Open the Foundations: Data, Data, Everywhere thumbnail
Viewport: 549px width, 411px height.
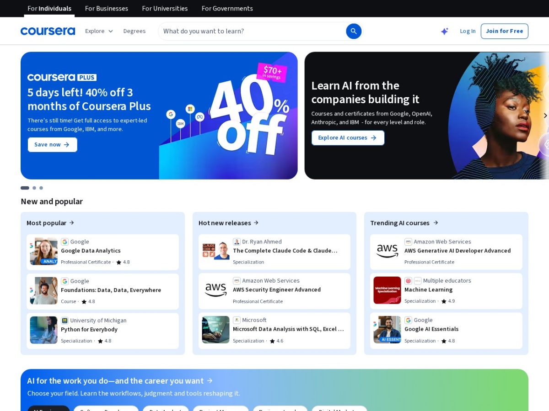pyautogui.click(x=44, y=290)
